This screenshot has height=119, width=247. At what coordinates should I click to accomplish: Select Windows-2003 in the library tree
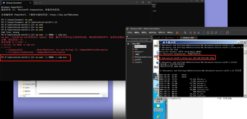[140, 46]
